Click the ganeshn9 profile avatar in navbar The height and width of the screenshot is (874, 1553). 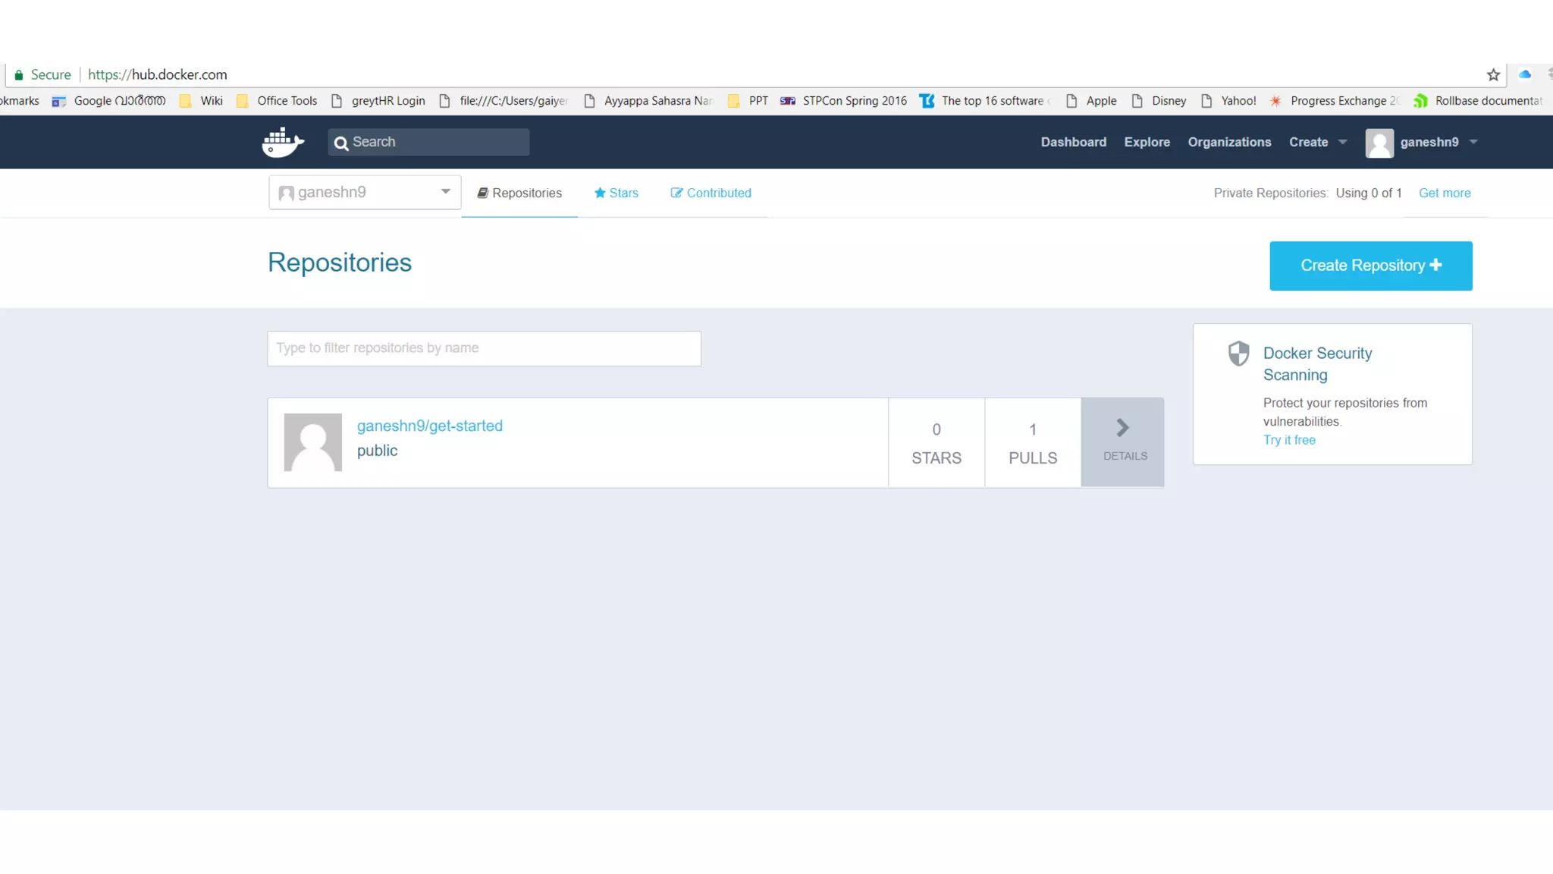pyautogui.click(x=1379, y=143)
